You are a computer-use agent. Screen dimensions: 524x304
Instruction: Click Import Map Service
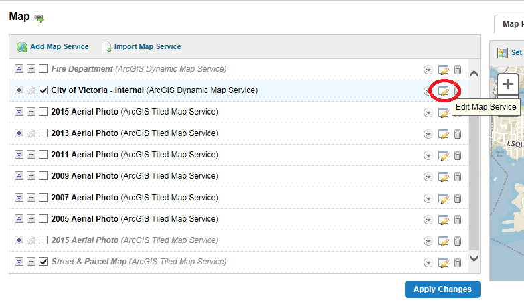(x=141, y=46)
